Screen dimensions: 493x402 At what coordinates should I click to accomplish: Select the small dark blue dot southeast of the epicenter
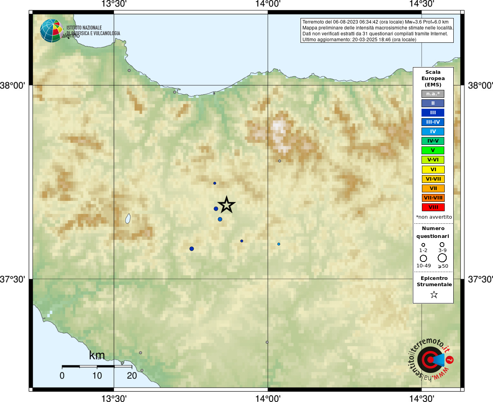(242, 241)
